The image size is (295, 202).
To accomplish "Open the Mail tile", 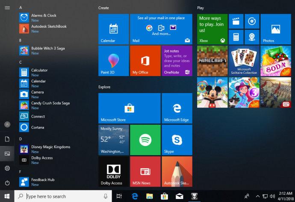I will (161, 29).
